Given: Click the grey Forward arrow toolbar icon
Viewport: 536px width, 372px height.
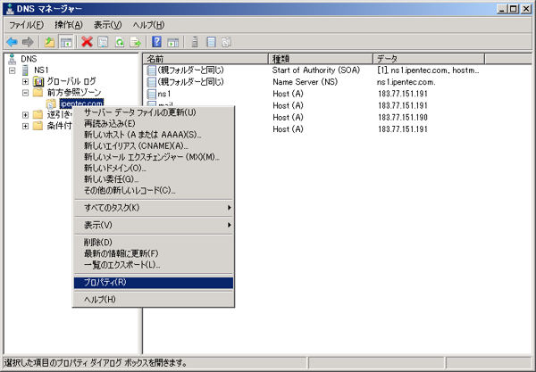Looking at the screenshot, I should 28,42.
